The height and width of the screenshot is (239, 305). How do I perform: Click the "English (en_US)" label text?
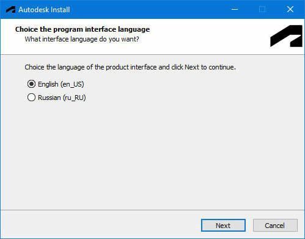pos(61,84)
